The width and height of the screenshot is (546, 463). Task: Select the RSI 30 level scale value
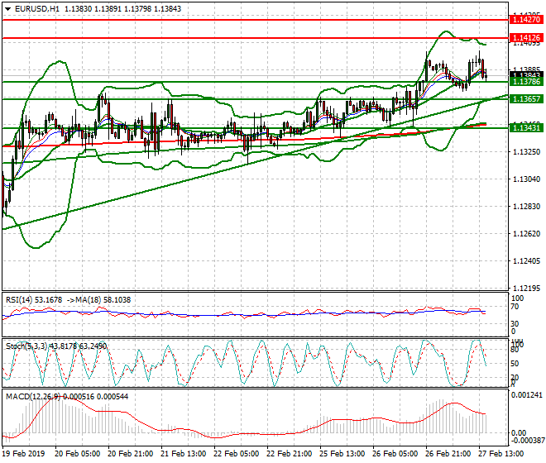(x=515, y=324)
